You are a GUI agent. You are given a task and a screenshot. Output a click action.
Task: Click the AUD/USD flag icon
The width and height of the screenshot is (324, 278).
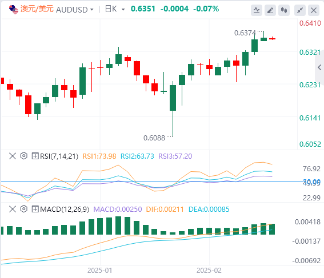[14, 10]
